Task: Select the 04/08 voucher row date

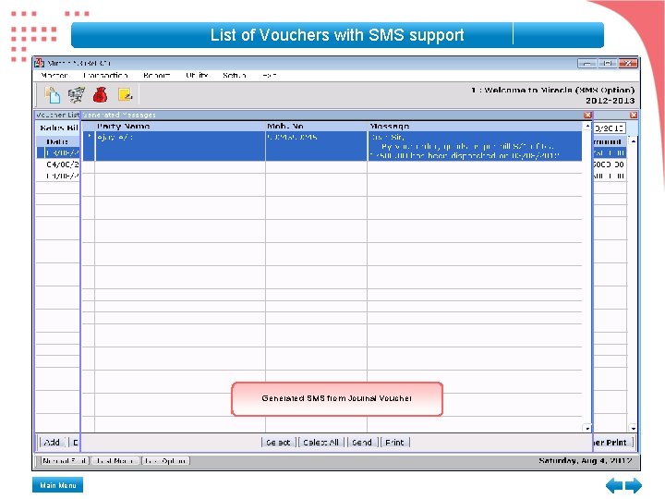Action: [63, 164]
